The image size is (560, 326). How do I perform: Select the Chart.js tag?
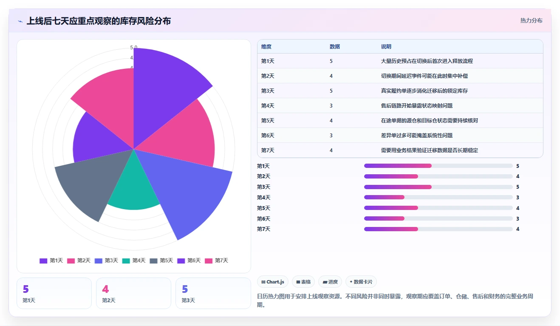click(273, 282)
